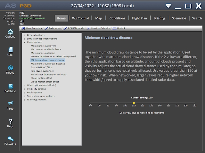205x153 pixels.
Task: Open the Database sidebar icon
Action: tap(10, 86)
